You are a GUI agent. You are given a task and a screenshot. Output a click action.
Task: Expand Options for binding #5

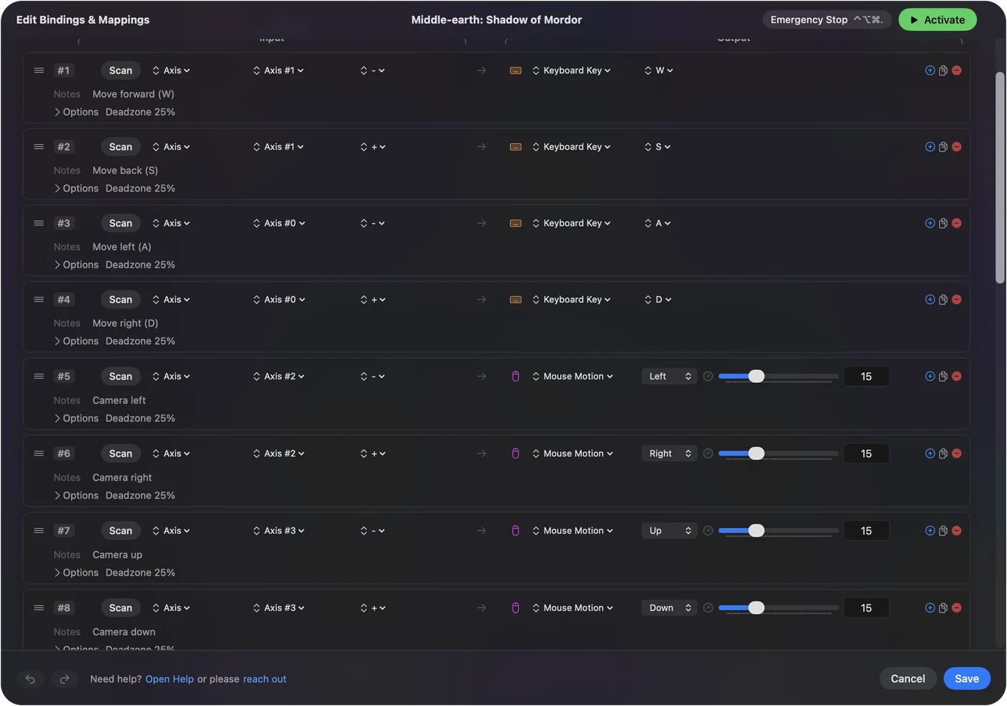point(76,418)
